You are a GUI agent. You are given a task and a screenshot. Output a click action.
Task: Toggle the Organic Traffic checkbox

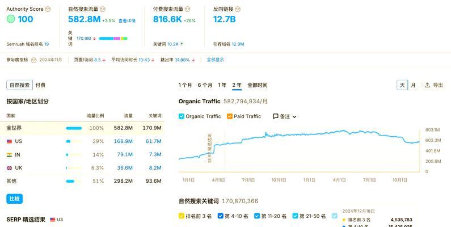182,116
